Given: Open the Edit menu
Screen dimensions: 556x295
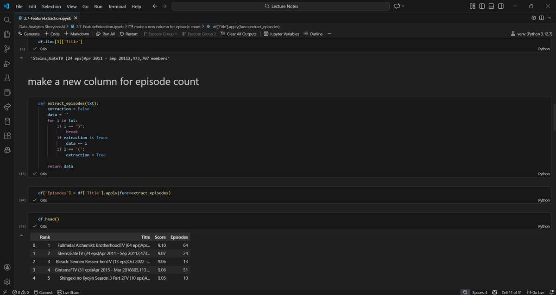Looking at the screenshot, I should click(x=32, y=6).
